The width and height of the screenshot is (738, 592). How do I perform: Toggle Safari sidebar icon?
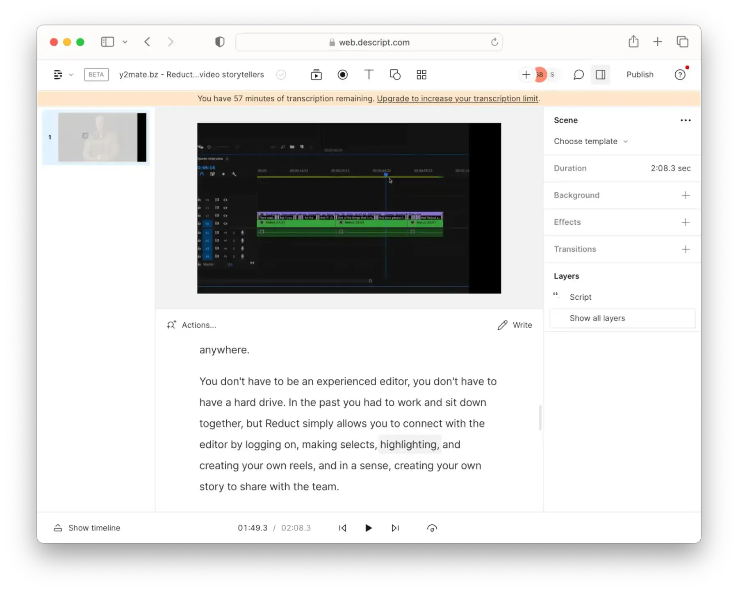(107, 42)
